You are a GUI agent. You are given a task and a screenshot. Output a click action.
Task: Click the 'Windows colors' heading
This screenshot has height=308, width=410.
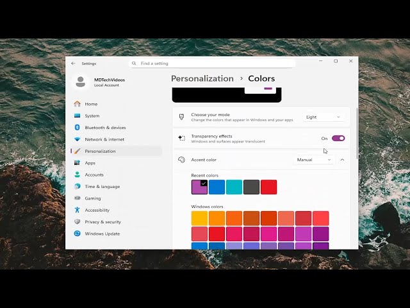[207, 207]
